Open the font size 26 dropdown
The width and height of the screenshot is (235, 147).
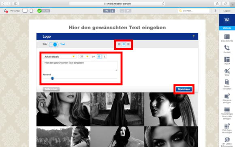coord(84,57)
